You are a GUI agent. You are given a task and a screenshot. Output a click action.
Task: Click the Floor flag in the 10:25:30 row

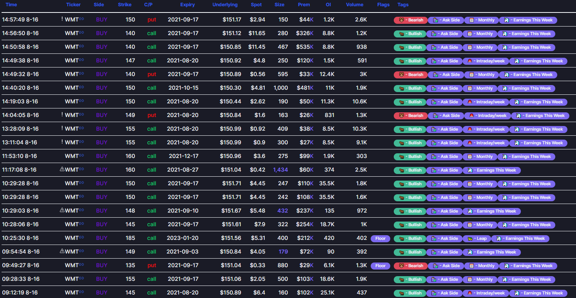coord(380,238)
